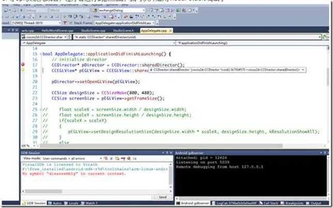This screenshot has width=333, height=208.
Task: Open the Win32 platform dropdown
Action: coord(69,10)
